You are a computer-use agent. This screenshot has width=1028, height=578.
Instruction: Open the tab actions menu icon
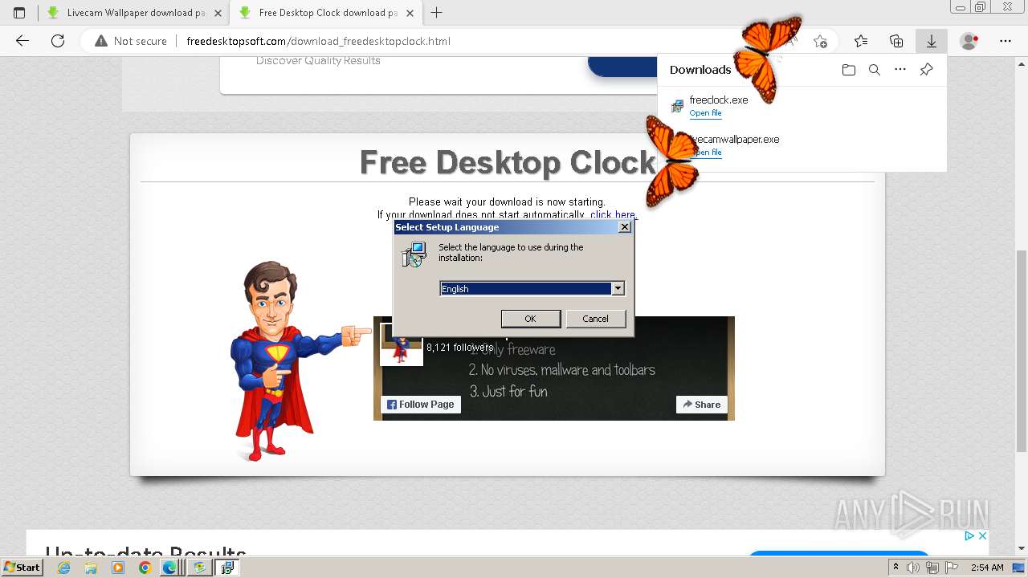click(x=19, y=13)
